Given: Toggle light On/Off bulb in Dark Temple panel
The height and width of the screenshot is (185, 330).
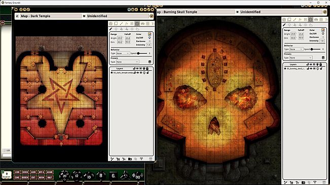Looking at the screenshot, I should coord(150,38).
